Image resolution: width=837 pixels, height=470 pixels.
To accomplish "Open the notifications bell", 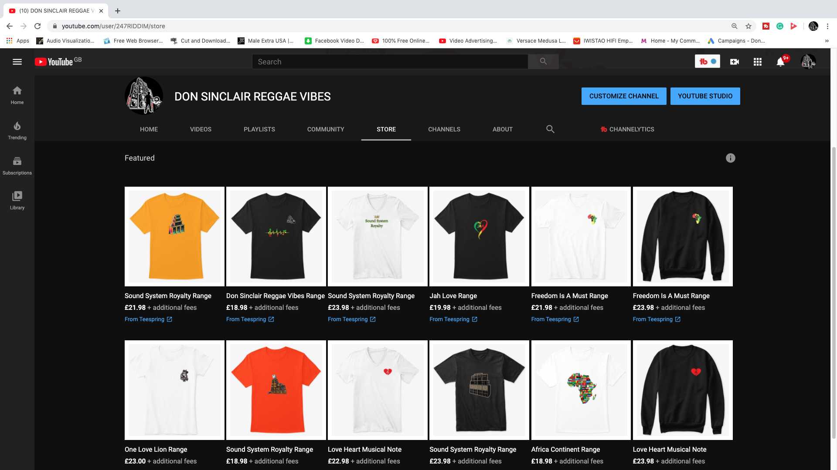I will pos(781,62).
